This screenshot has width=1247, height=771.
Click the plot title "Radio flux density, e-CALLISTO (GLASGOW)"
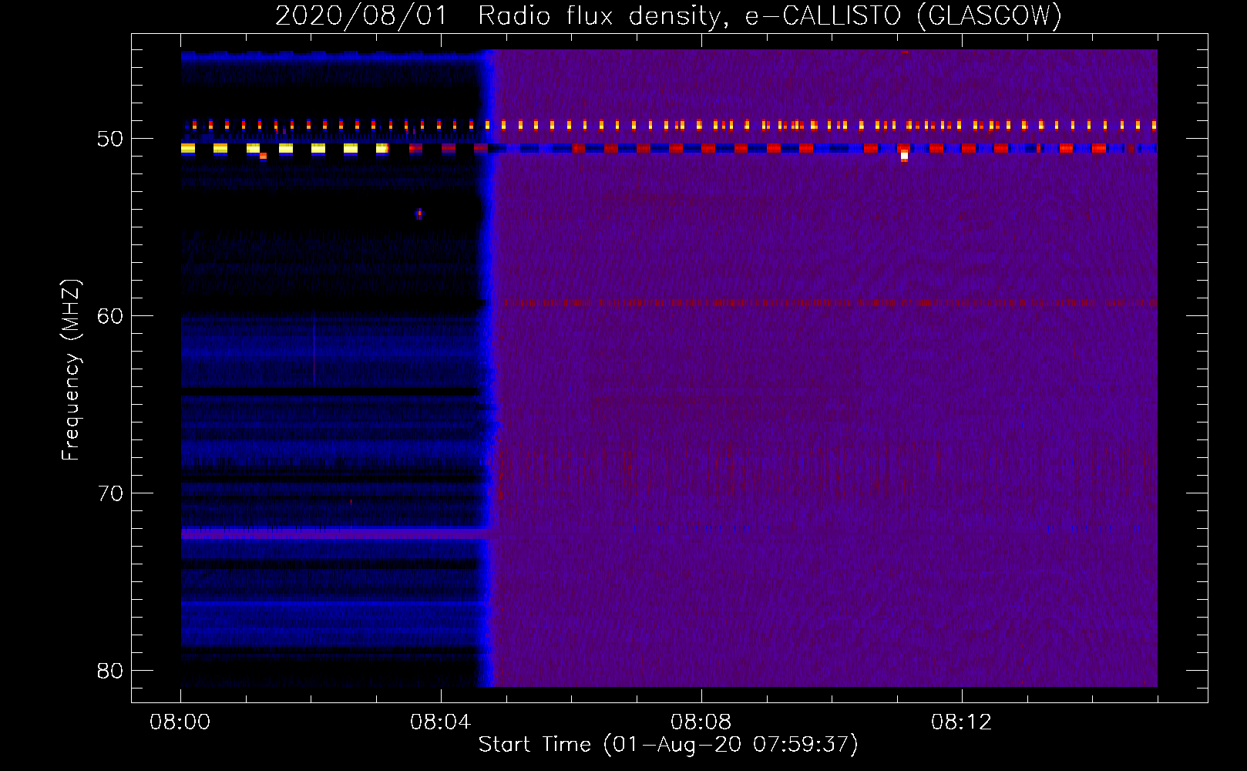[x=769, y=15]
